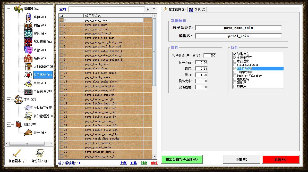Click the 保存剧本 save icon

point(17,154)
